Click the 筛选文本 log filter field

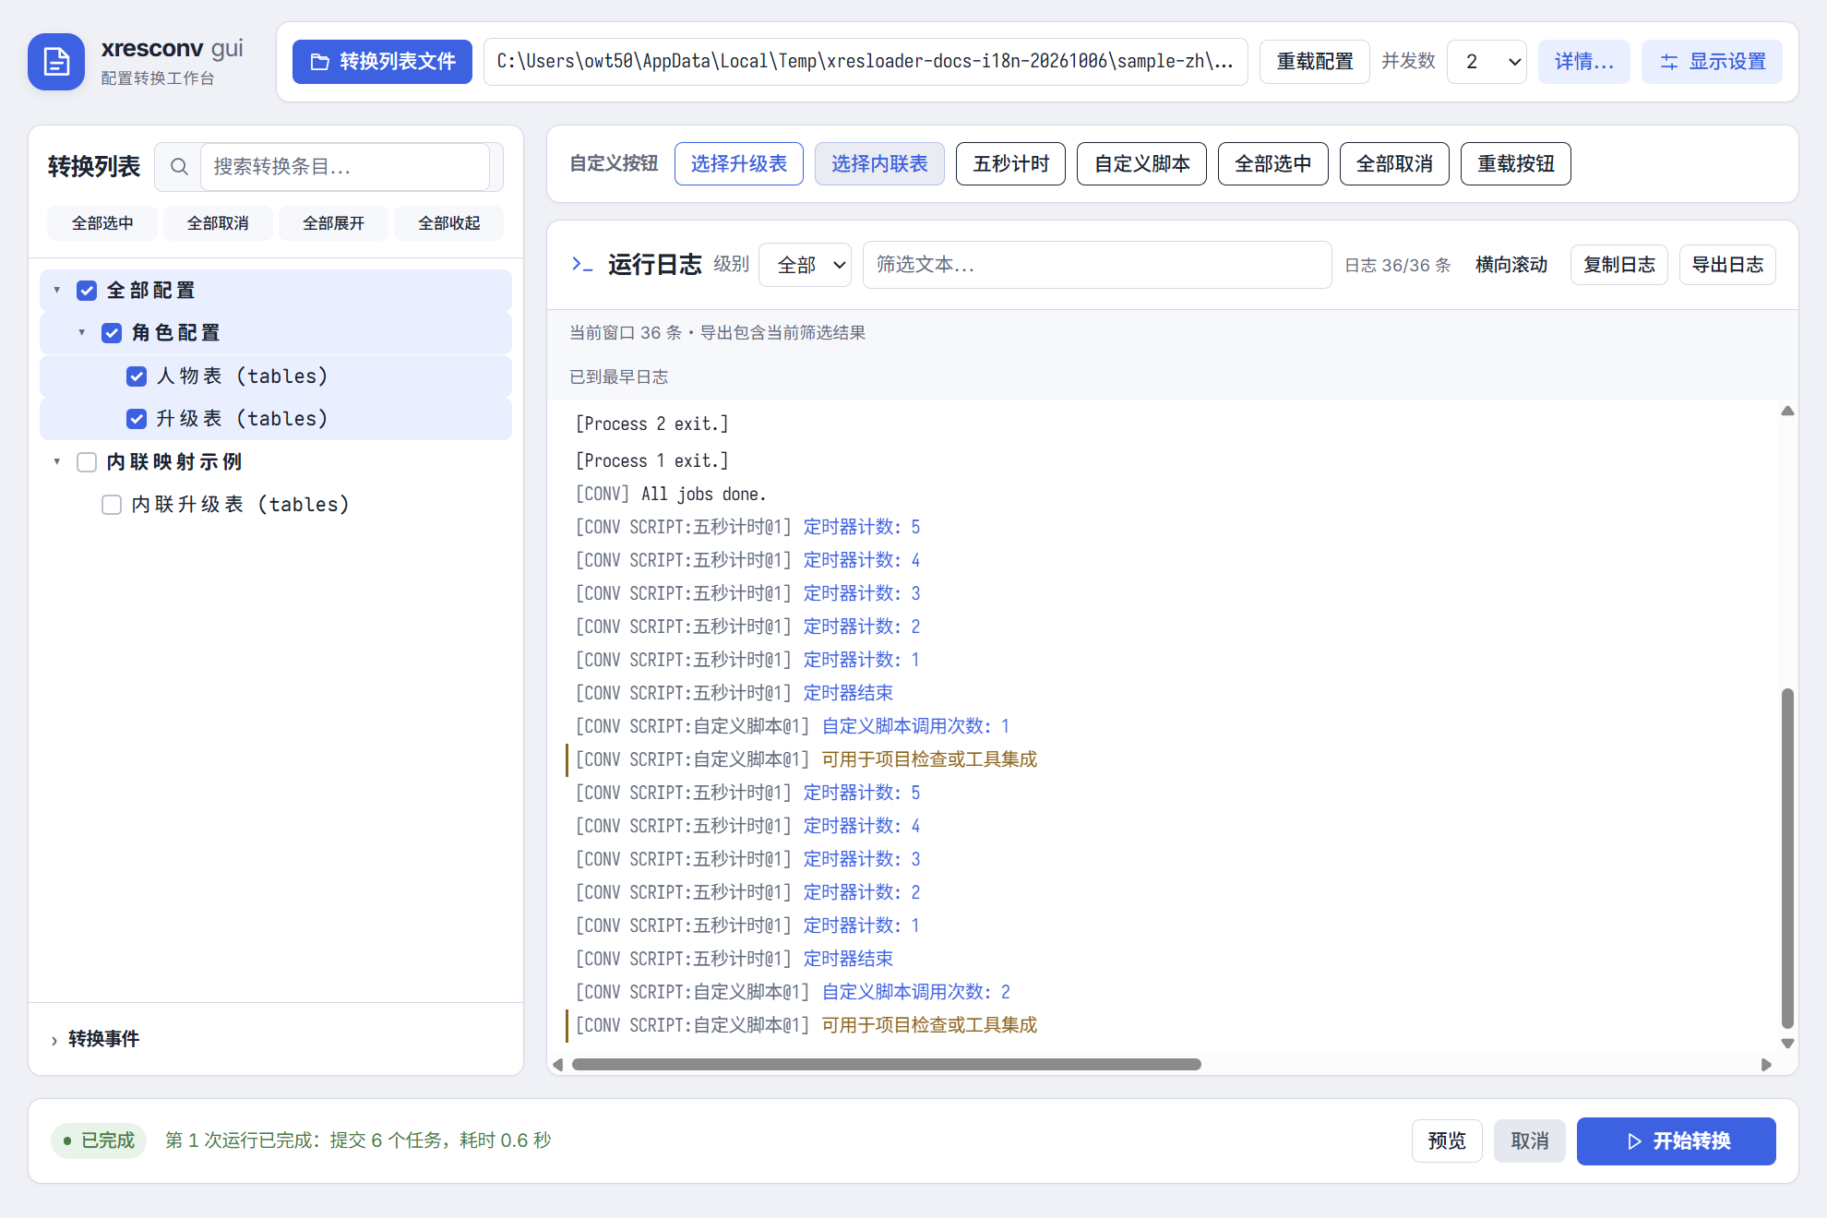click(1096, 266)
